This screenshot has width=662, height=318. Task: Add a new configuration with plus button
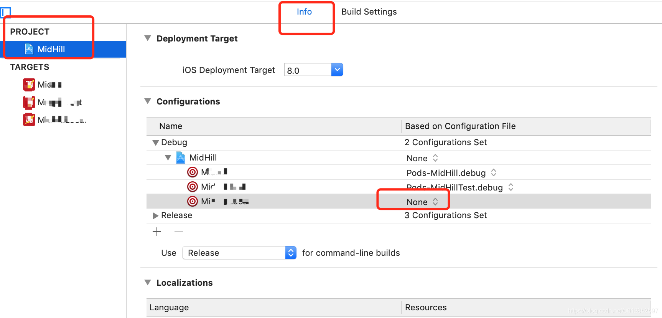click(157, 232)
